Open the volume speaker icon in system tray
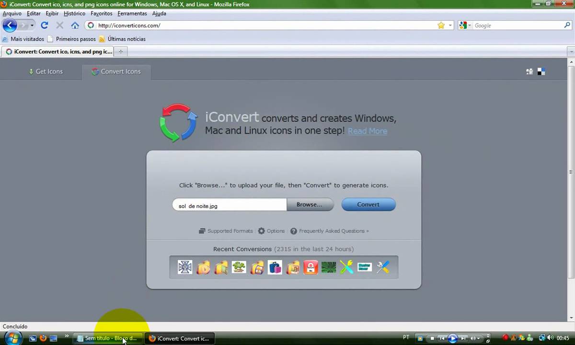Viewport: 575px width, 345px height. [550, 338]
